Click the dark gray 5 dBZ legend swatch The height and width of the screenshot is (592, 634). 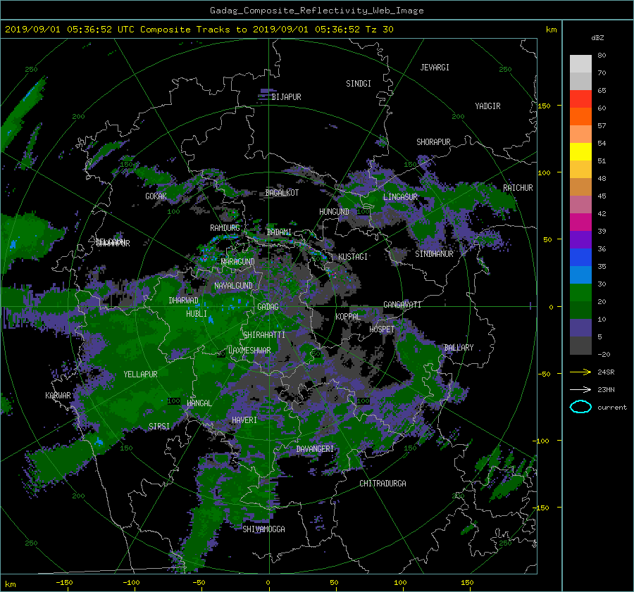tap(580, 346)
